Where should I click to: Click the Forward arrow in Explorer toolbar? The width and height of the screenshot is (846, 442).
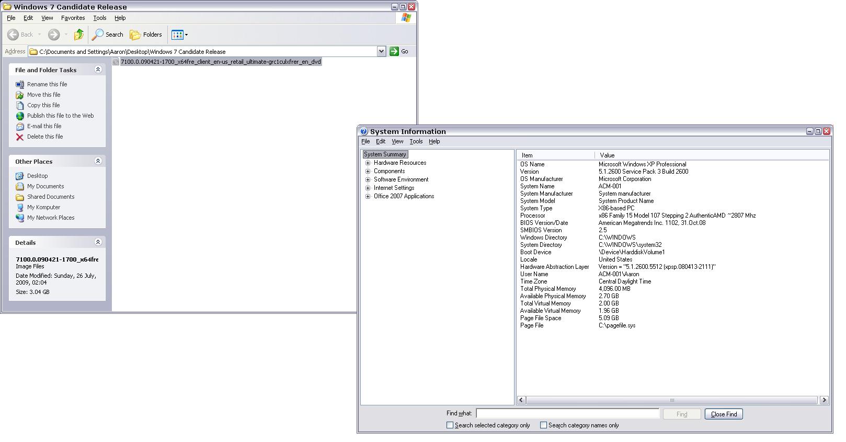[53, 35]
